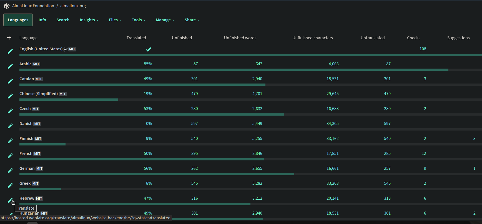
Task: Sort table by Unfinished words column
Action: tap(240, 38)
